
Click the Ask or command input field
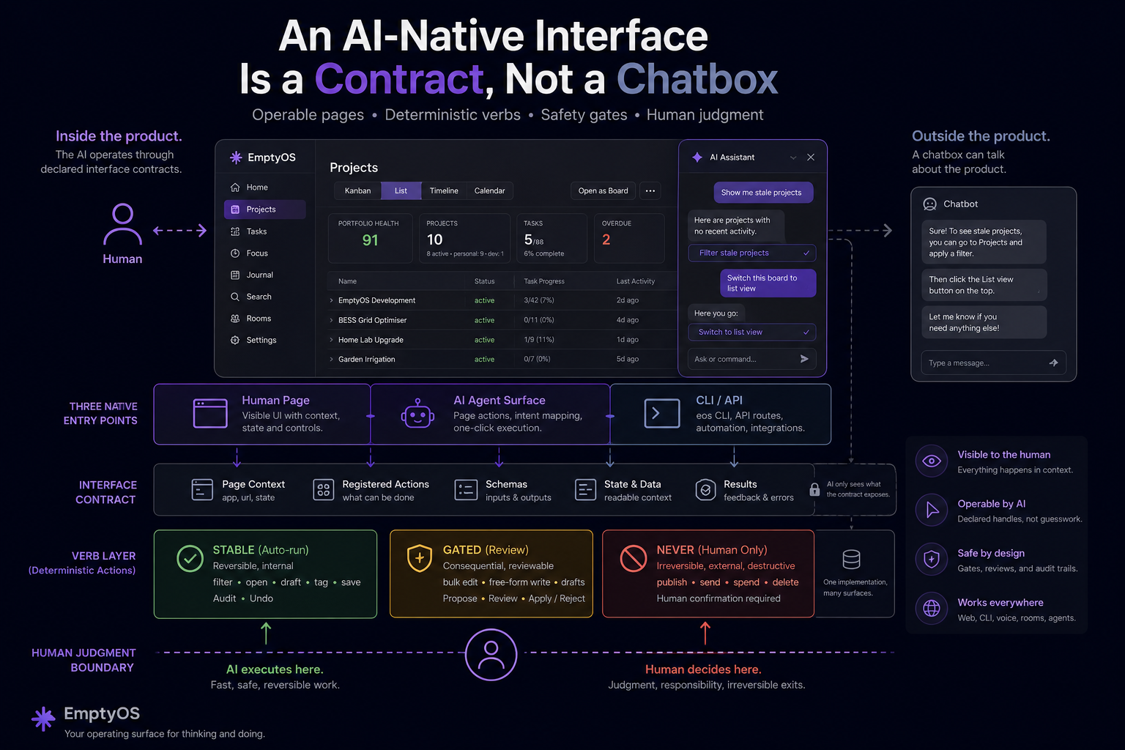point(751,359)
